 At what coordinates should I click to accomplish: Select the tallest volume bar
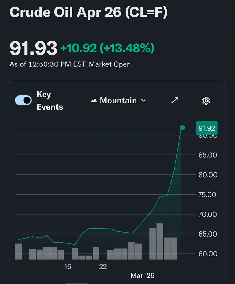[x=160, y=241]
